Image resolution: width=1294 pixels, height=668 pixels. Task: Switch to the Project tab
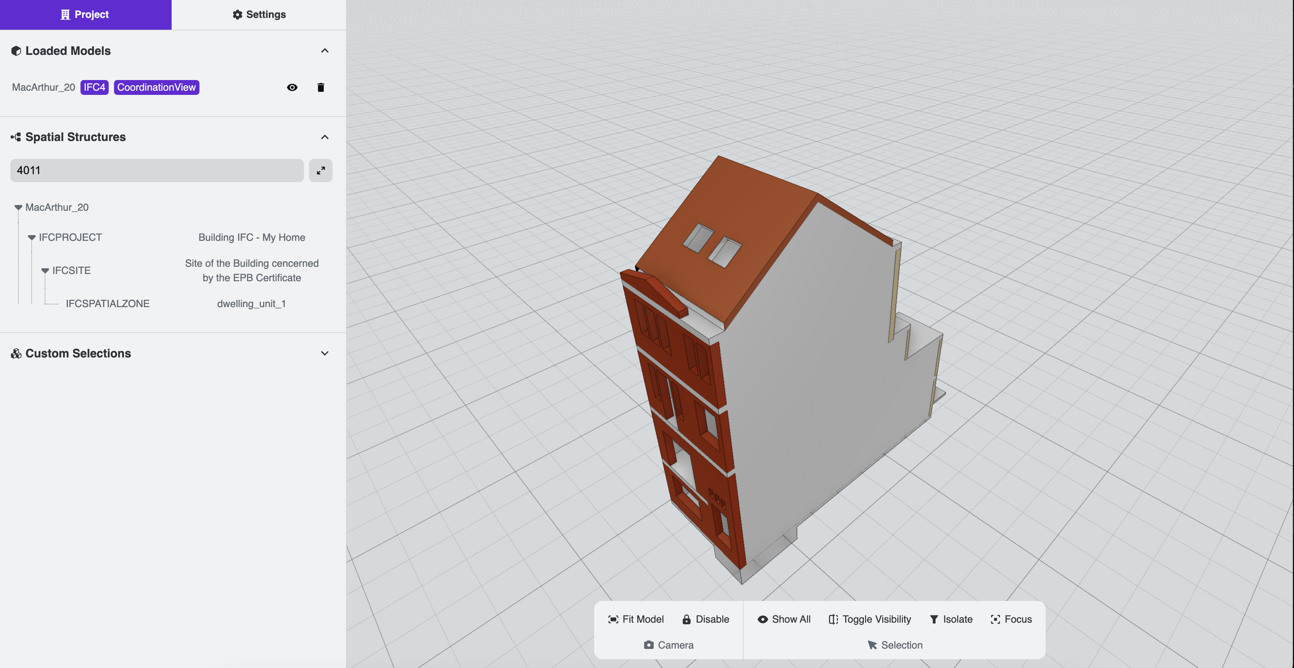coord(85,14)
